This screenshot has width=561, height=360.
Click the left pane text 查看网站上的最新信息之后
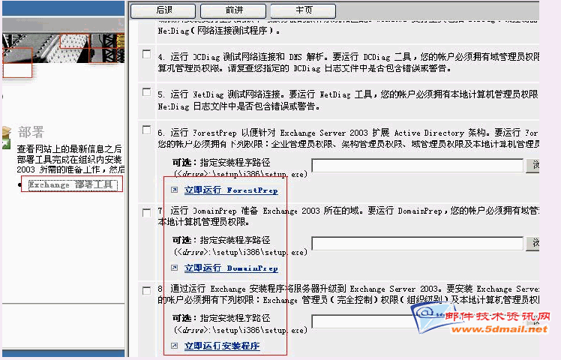(69, 148)
